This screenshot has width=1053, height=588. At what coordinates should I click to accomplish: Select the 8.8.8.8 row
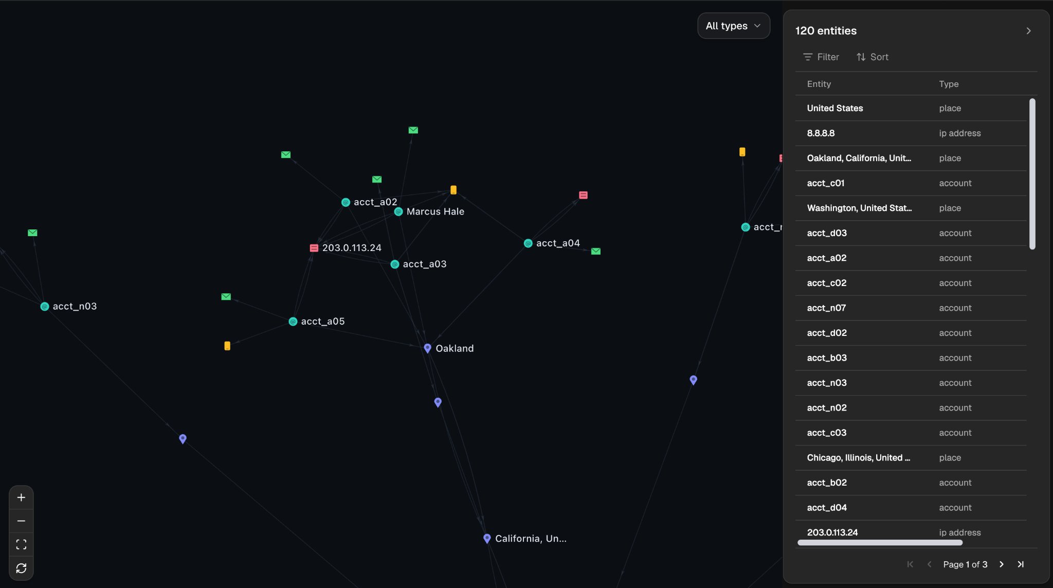pos(911,133)
